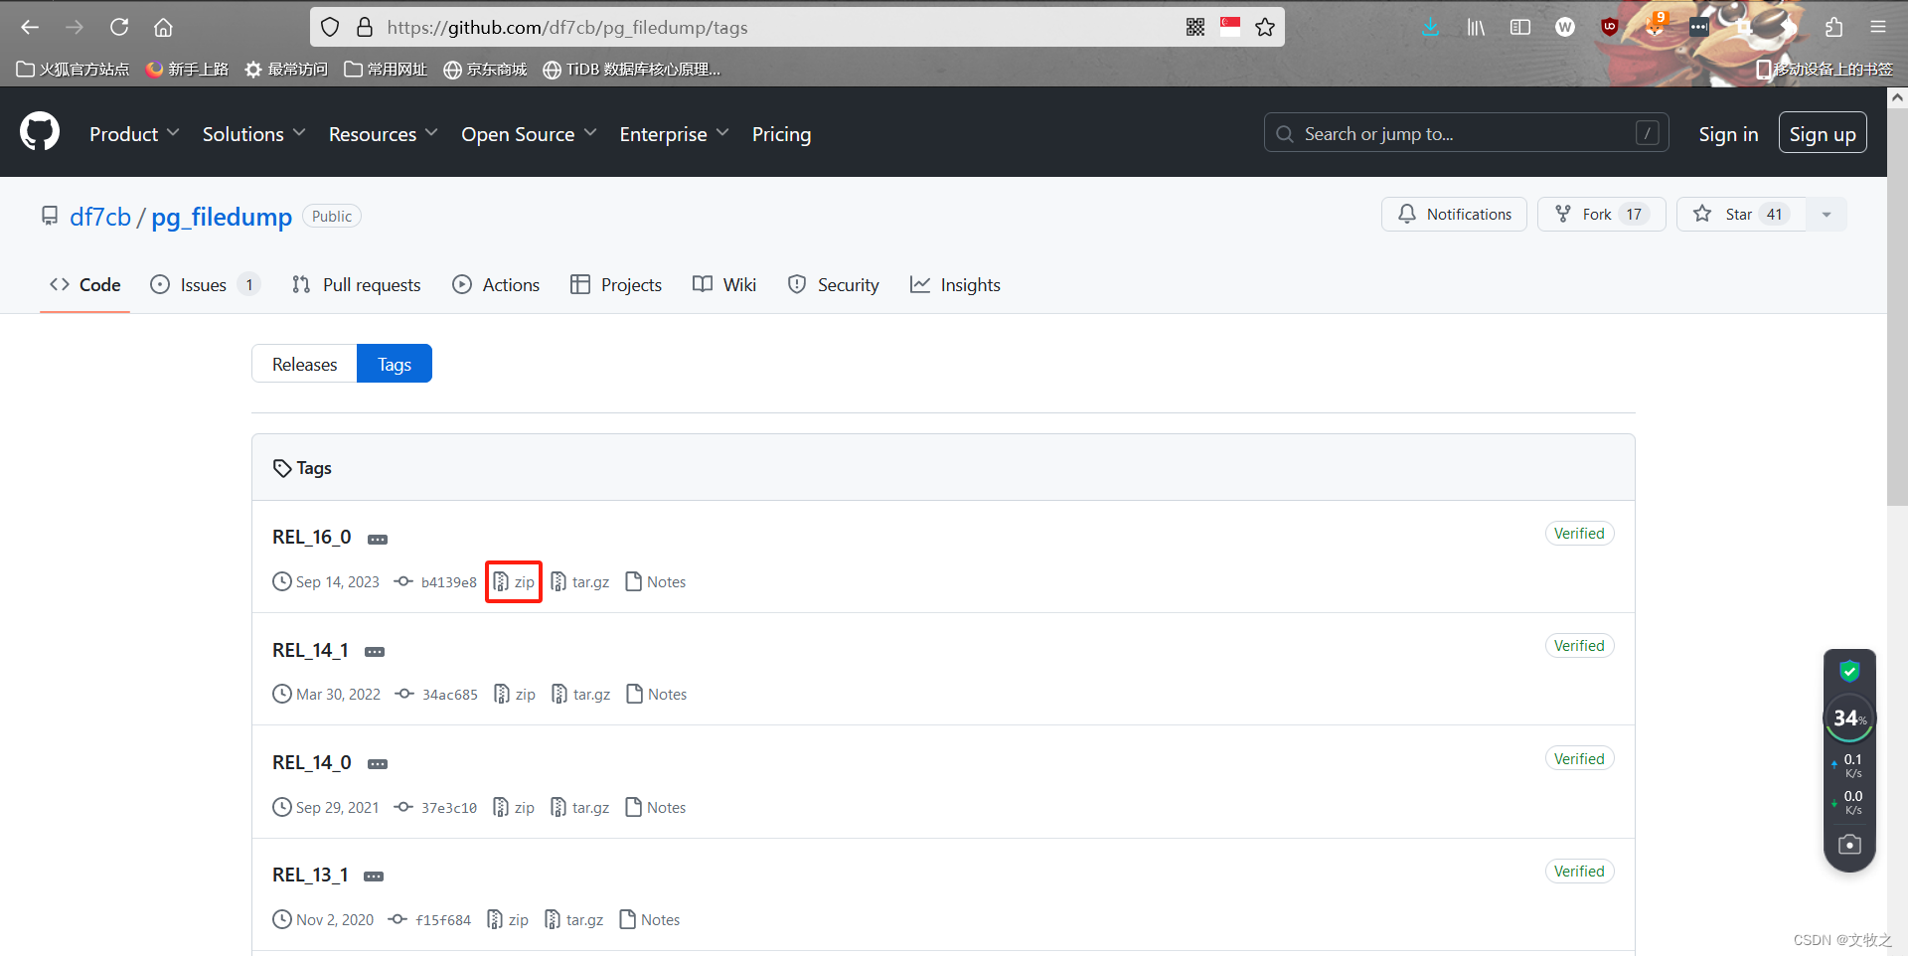Open the Pricing page
The image size is (1908, 956).
coord(781,134)
